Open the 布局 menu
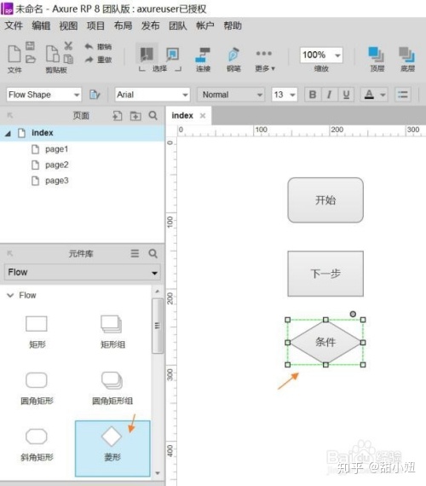426x486 pixels. [123, 26]
